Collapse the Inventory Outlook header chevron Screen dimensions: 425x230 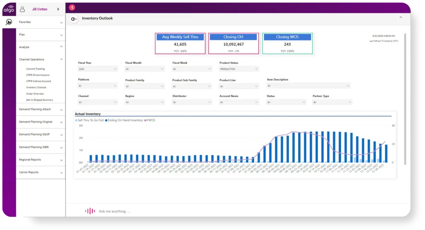401,17
